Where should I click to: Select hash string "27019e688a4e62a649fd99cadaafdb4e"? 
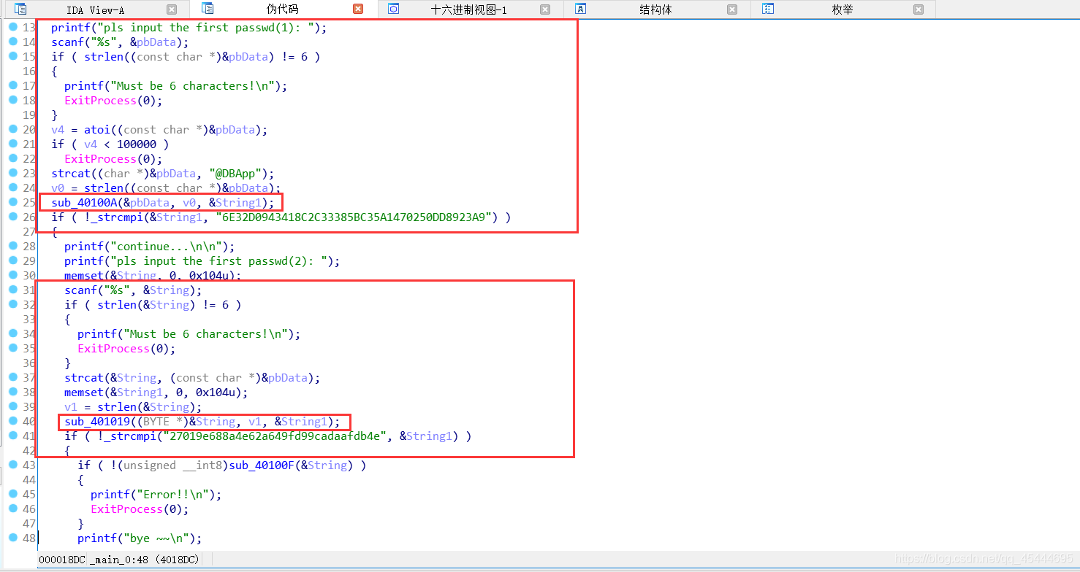275,436
